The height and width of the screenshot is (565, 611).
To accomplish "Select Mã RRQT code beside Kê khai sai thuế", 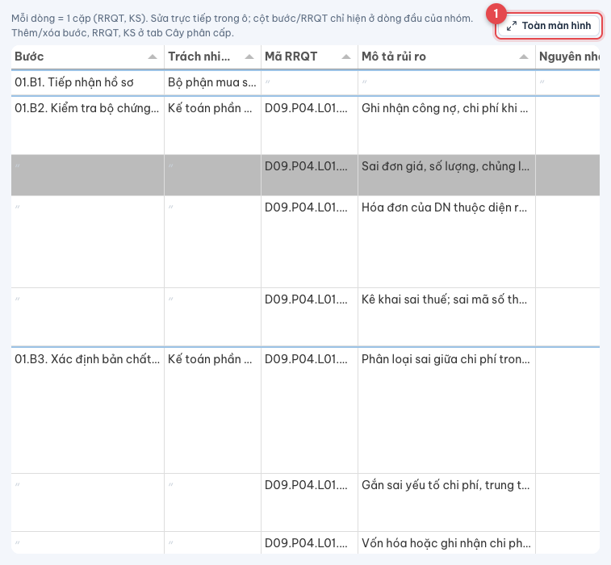I will (309, 316).
